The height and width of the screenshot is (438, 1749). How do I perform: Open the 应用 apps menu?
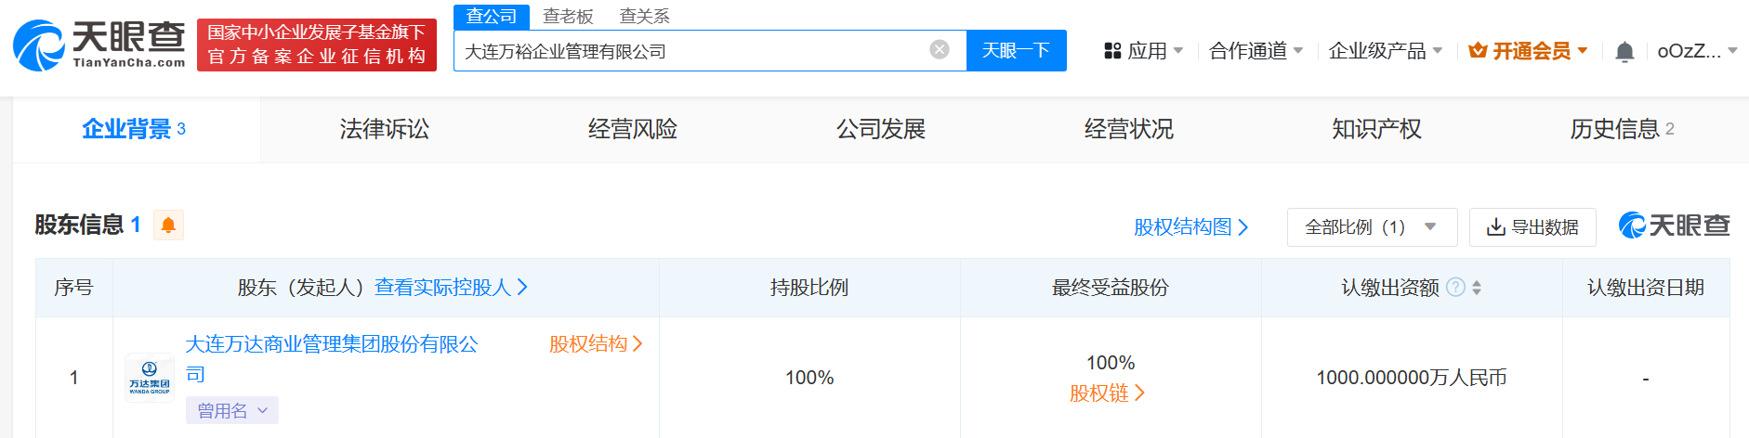[x=1143, y=51]
